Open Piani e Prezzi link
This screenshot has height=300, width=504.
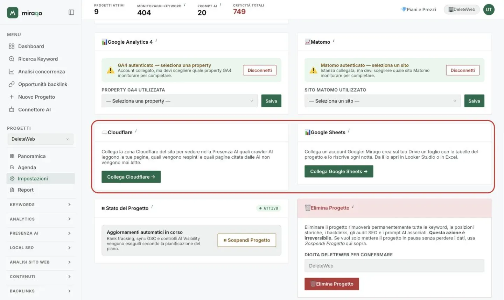point(419,9)
